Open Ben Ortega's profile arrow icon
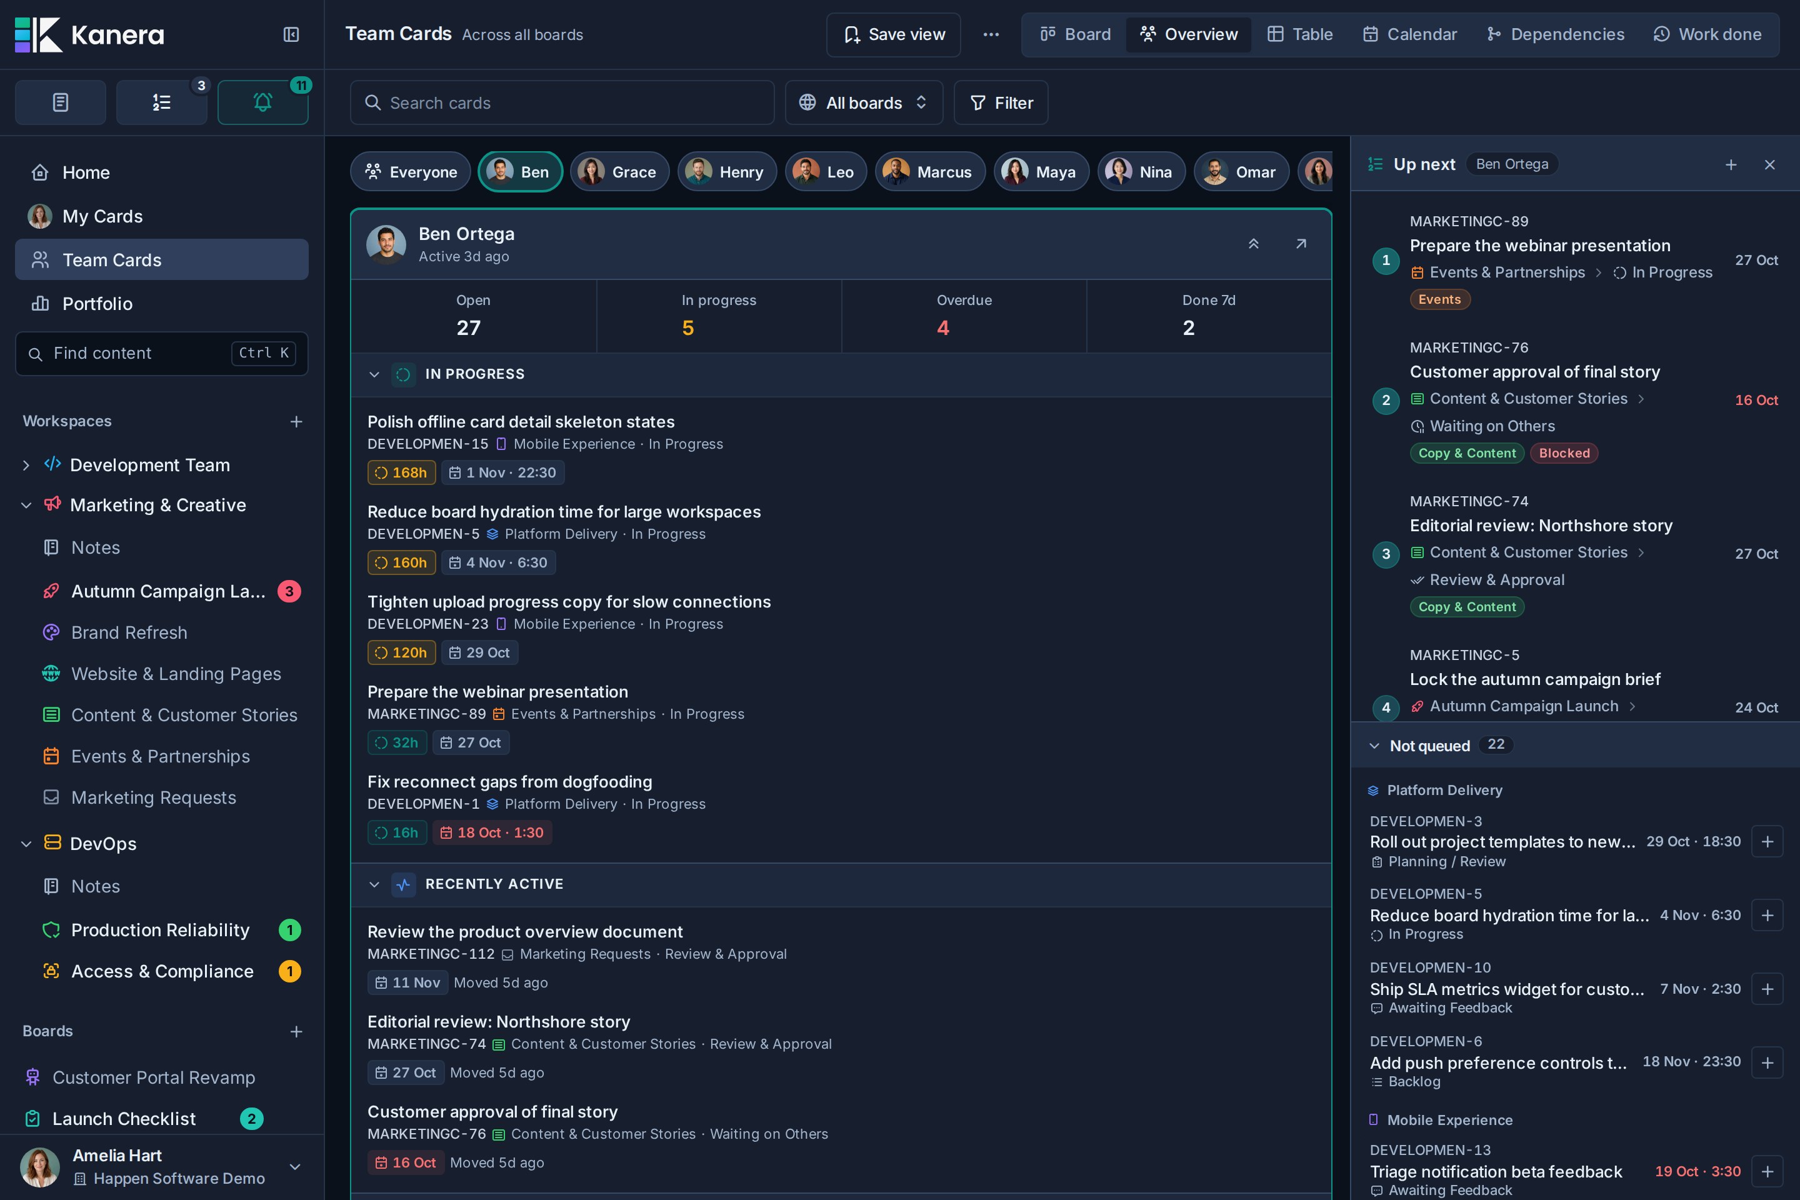Image resolution: width=1800 pixels, height=1200 pixels. [1301, 243]
